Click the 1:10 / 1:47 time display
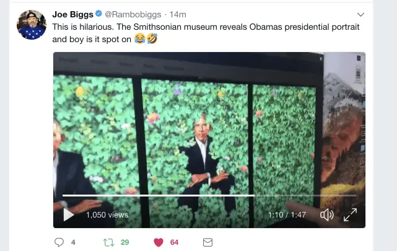Viewport: 397px width, 251px height. [x=287, y=214]
